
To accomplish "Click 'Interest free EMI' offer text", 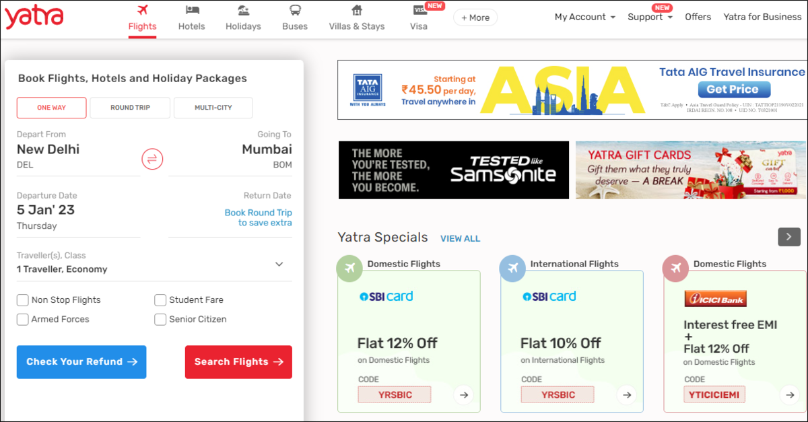I will click(x=731, y=325).
